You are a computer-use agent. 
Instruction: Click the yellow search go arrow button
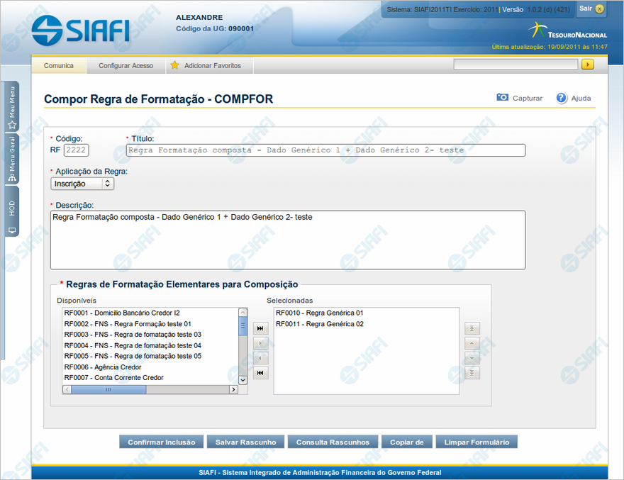coord(587,65)
